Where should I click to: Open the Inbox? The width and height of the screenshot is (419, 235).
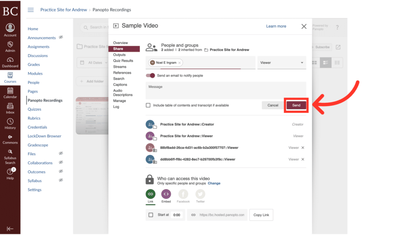10,109
